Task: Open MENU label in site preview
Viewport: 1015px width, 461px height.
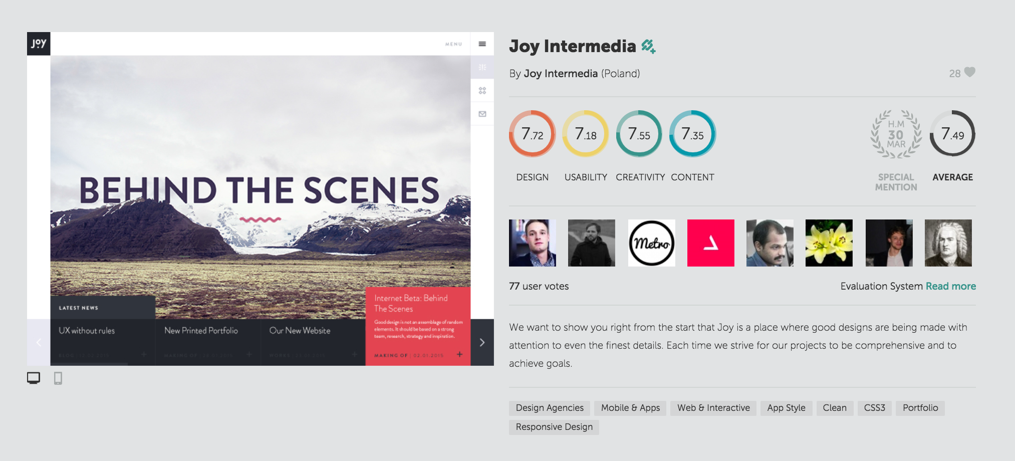Action: click(x=453, y=44)
